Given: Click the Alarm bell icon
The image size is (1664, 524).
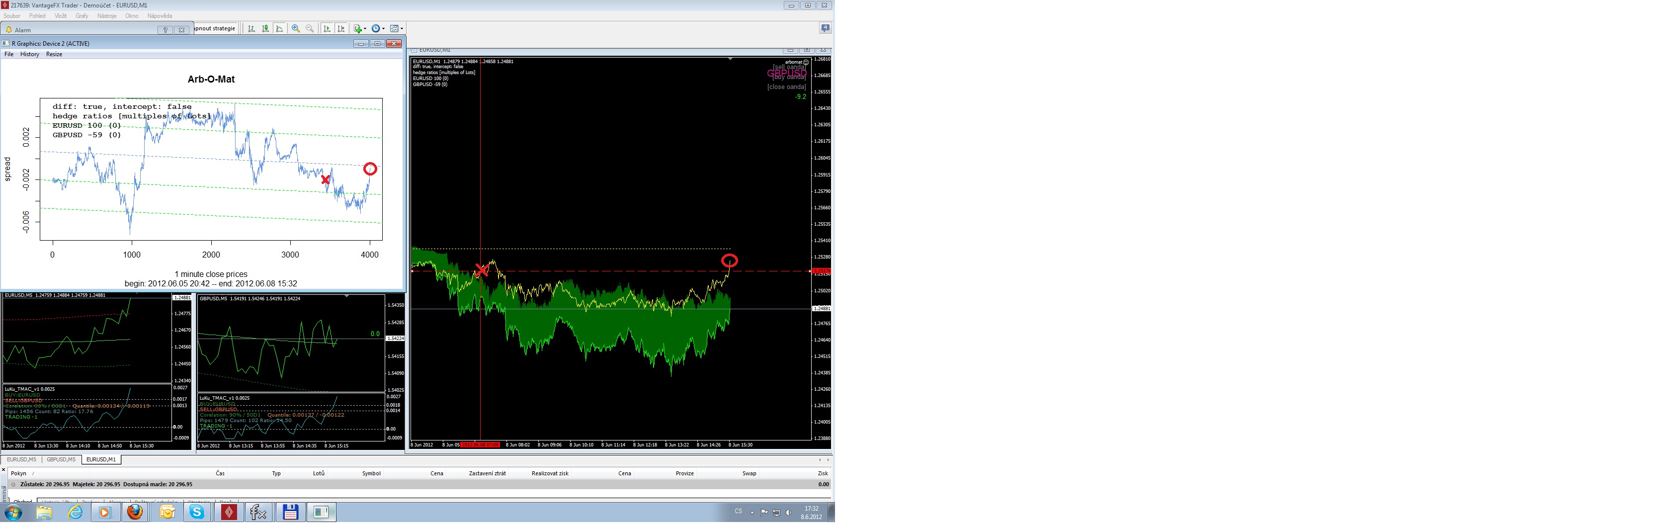Looking at the screenshot, I should (9, 30).
